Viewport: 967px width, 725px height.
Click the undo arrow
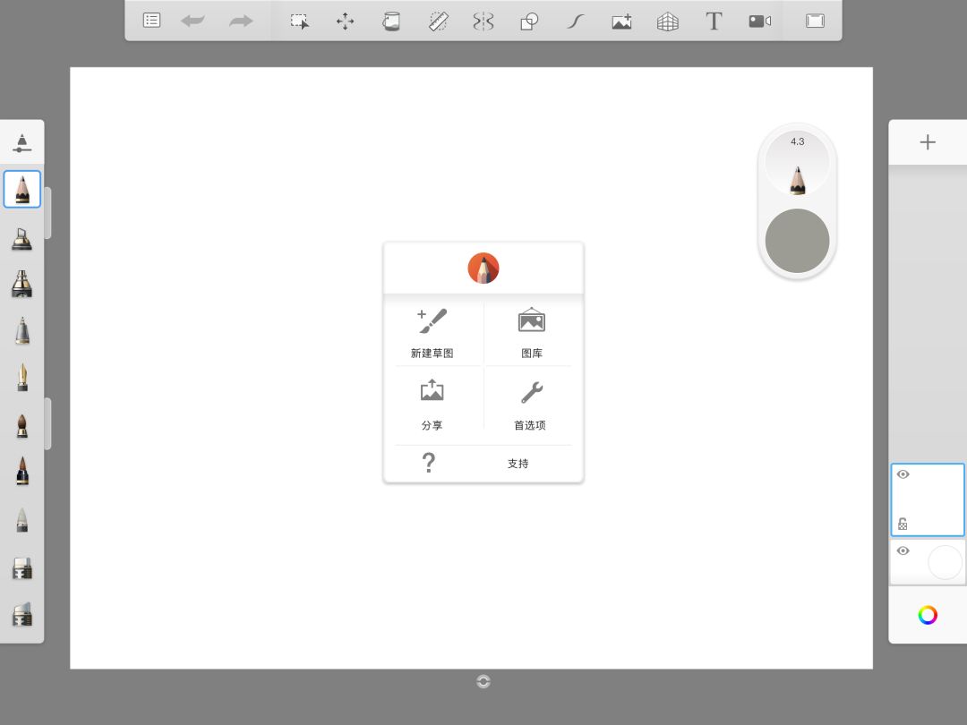[193, 21]
